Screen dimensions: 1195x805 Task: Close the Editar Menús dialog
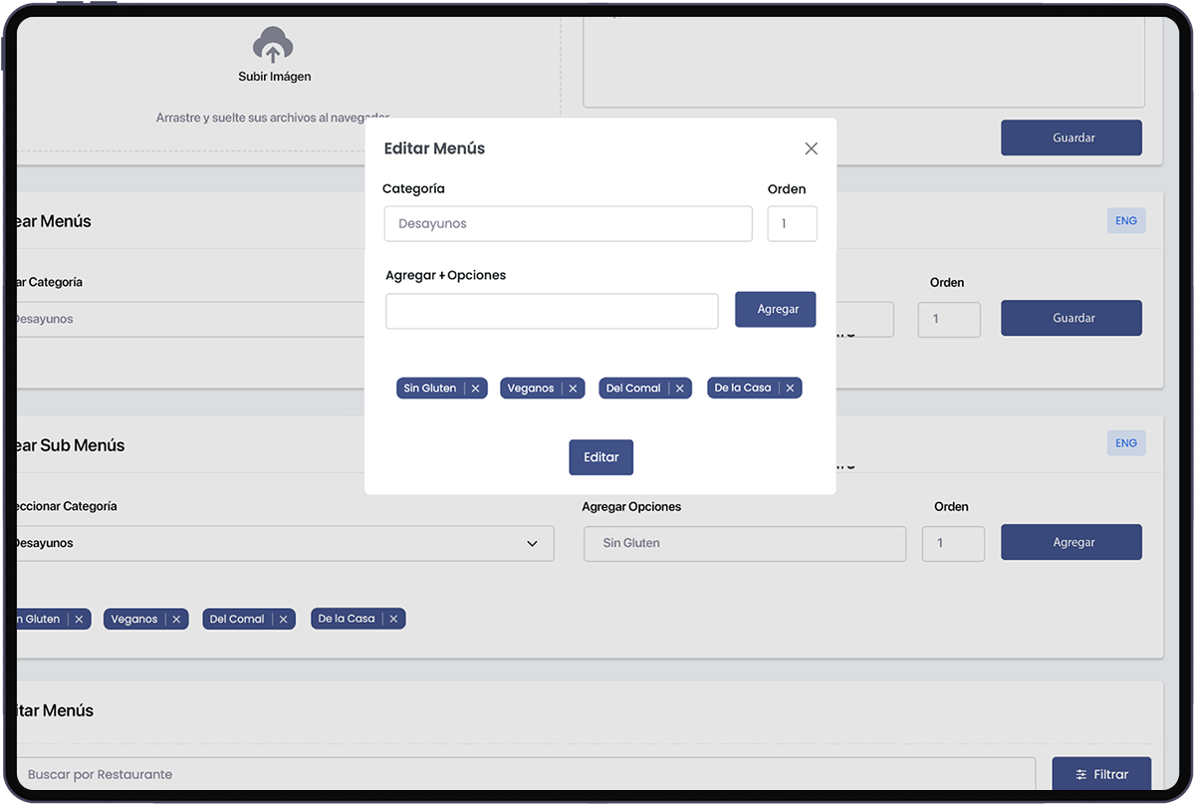(811, 148)
